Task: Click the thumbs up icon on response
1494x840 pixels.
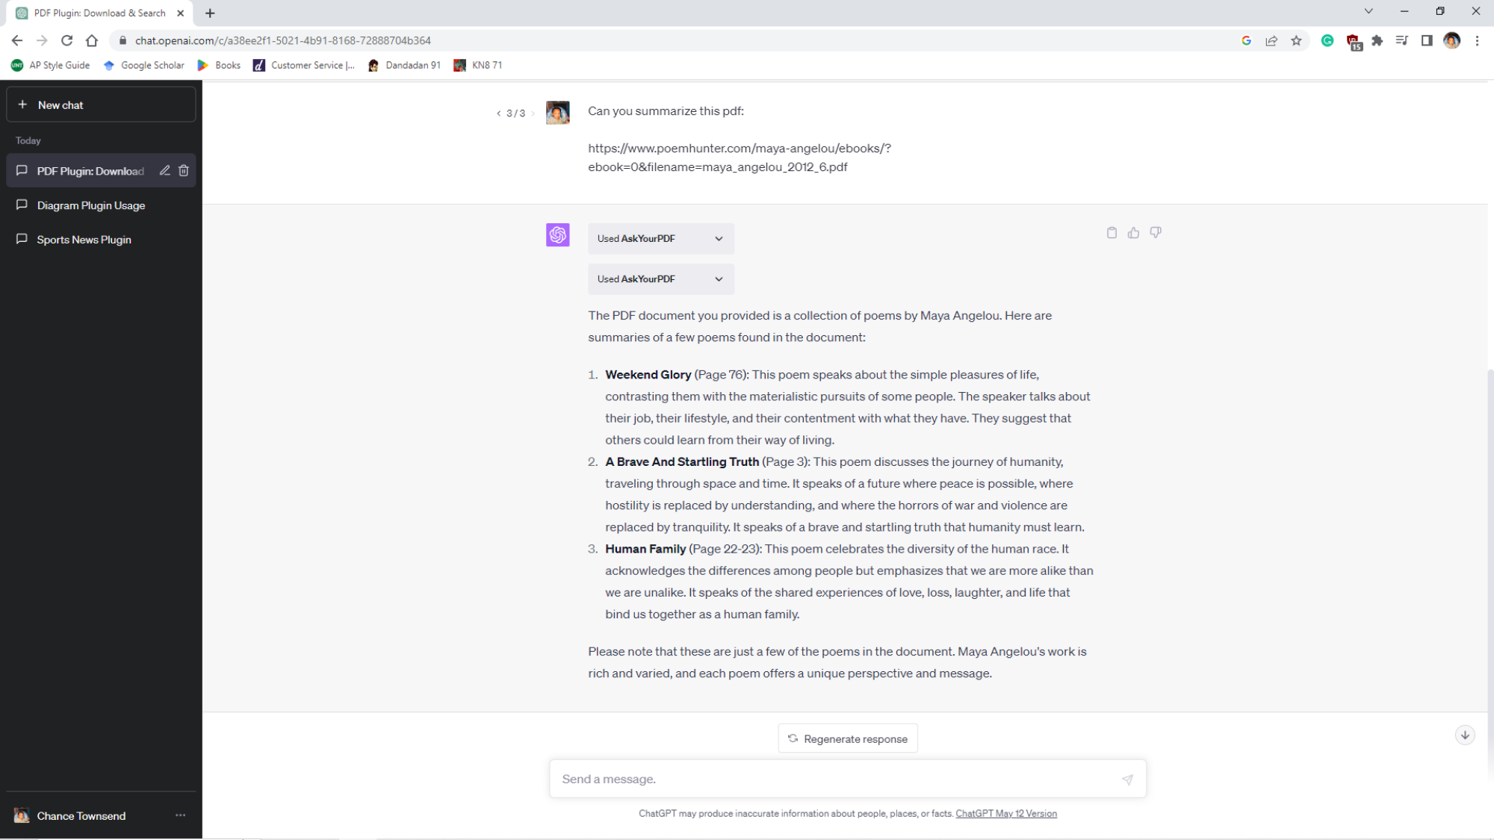Action: 1134,233
